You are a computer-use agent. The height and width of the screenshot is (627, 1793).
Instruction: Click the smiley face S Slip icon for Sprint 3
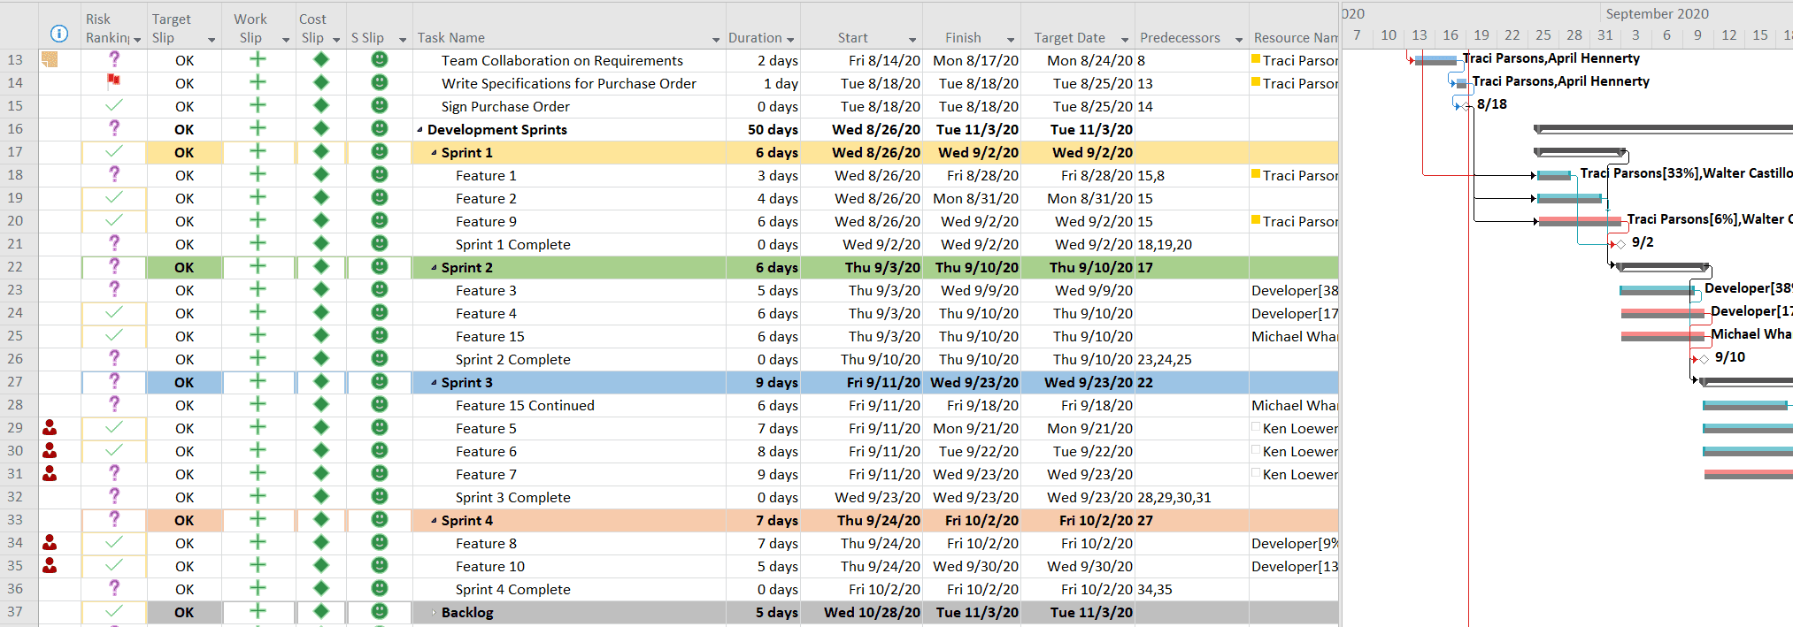[x=379, y=381]
